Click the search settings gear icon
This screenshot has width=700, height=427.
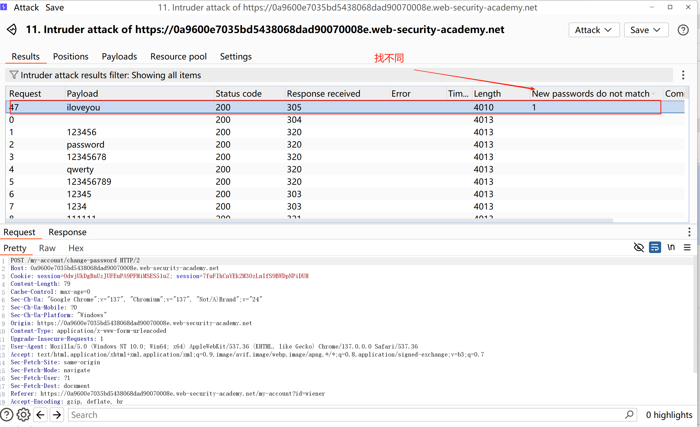[23, 415]
